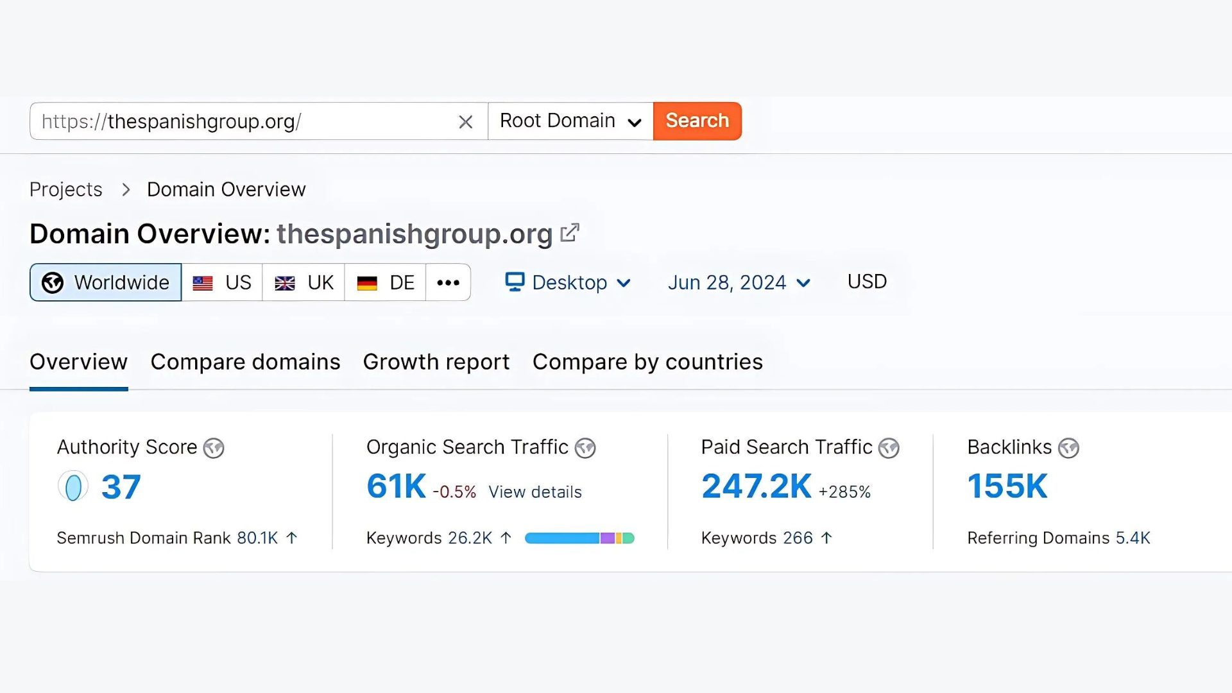Clear the domain search field with X

[x=466, y=121]
